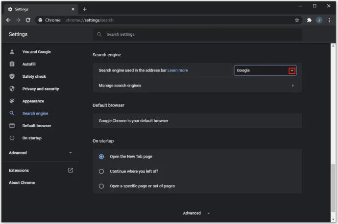
Task: Open Chrome's three-dot menu
Action: (329, 20)
